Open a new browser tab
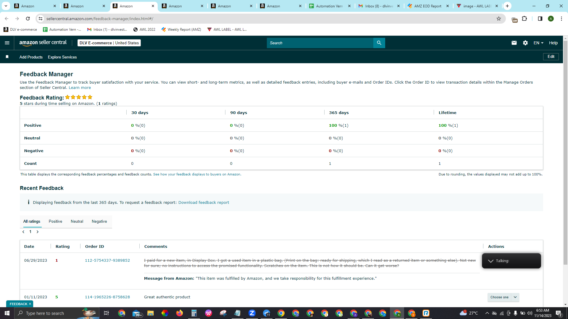Screen dimensions: 568x319 pos(507,6)
